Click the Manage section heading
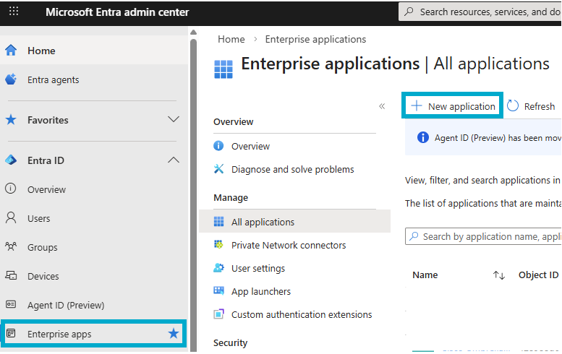 (231, 197)
